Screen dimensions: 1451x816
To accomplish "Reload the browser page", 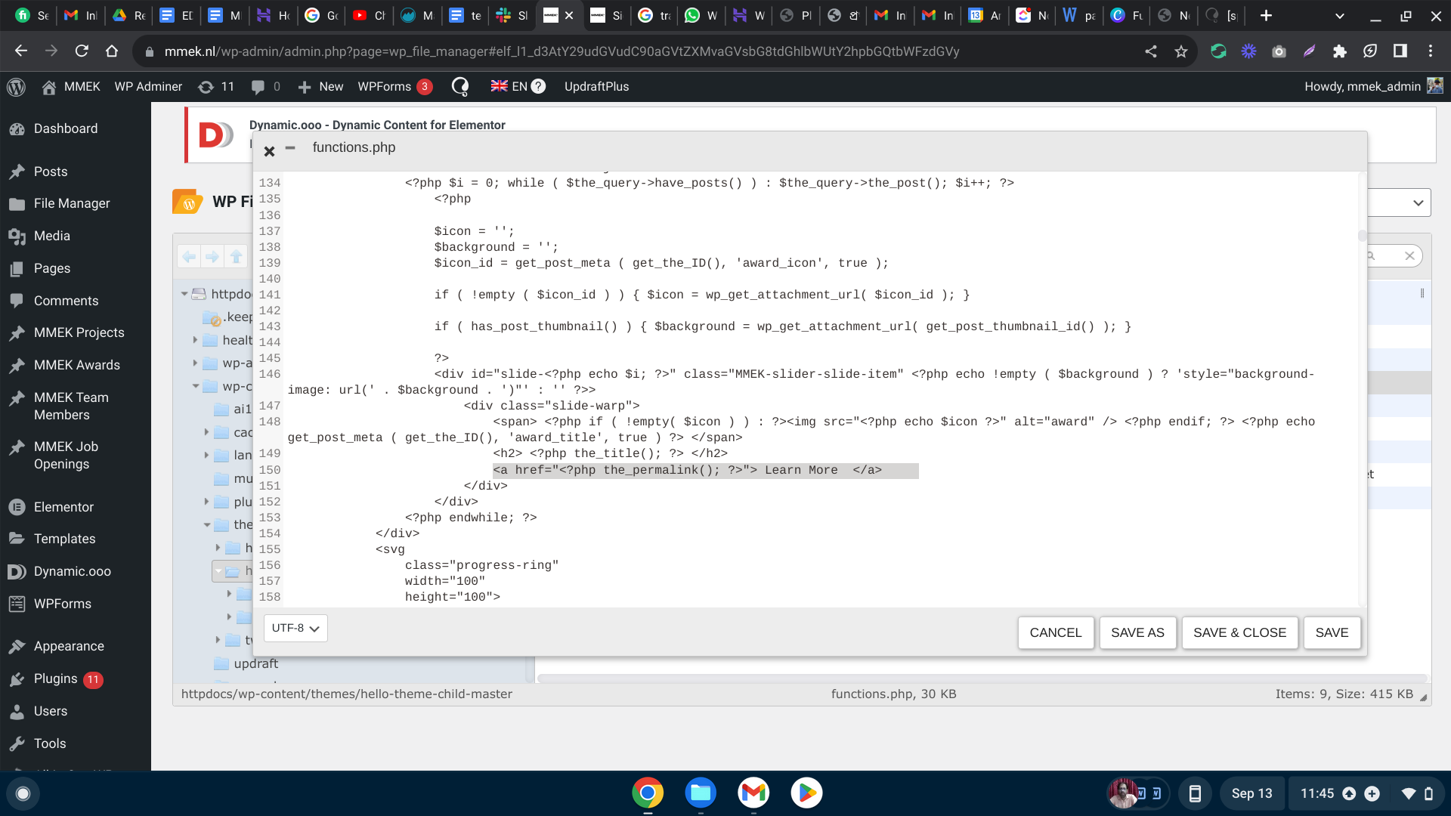I will point(82,51).
